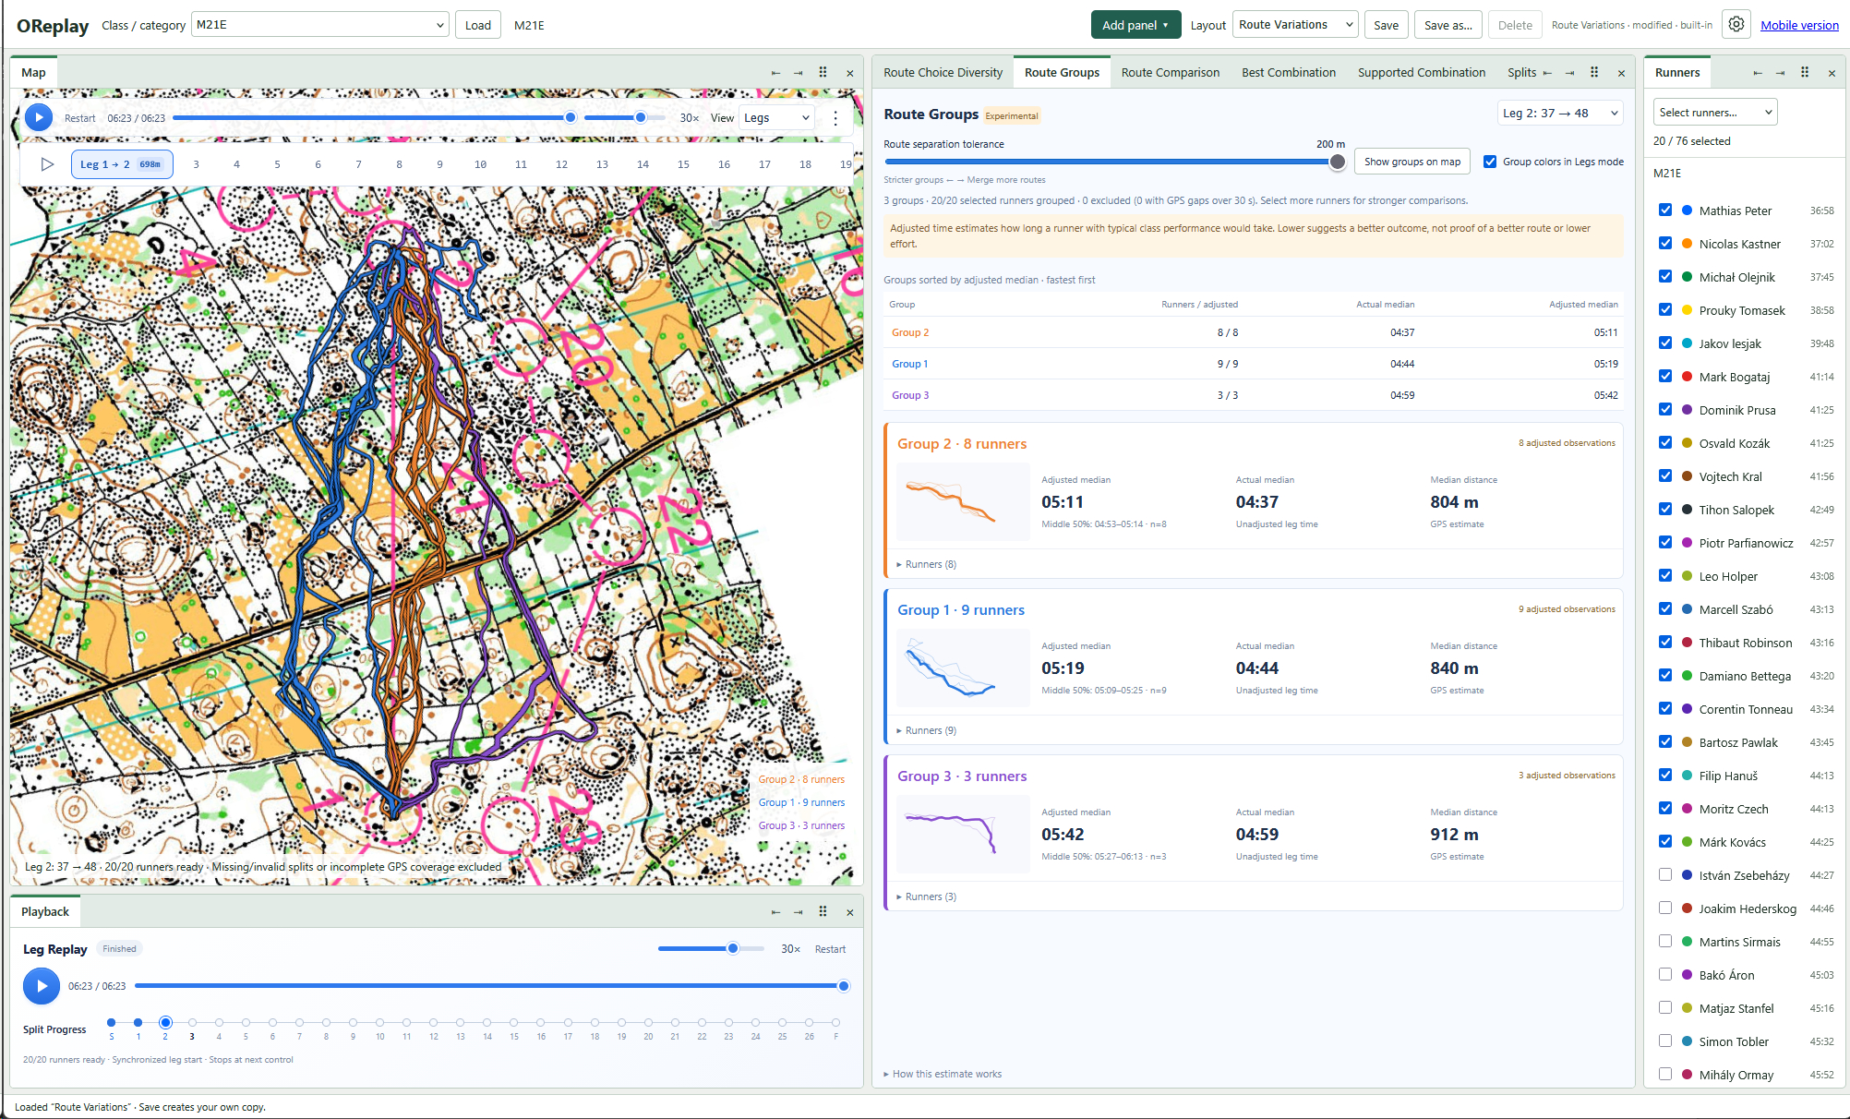
Task: Switch to Best Combination tab
Action: 1288,73
